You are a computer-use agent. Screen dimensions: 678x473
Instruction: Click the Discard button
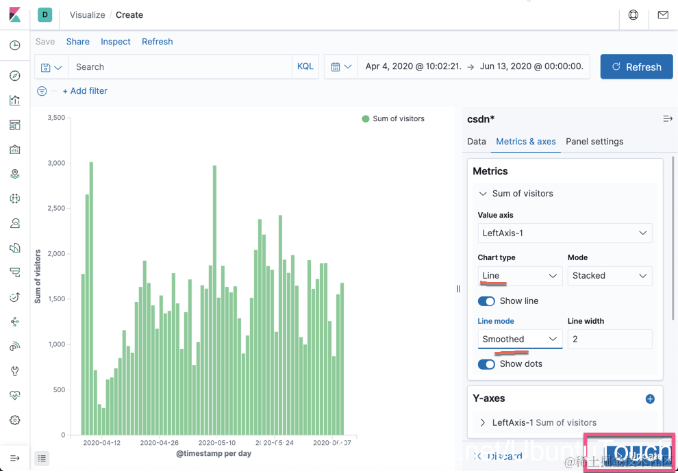click(498, 456)
